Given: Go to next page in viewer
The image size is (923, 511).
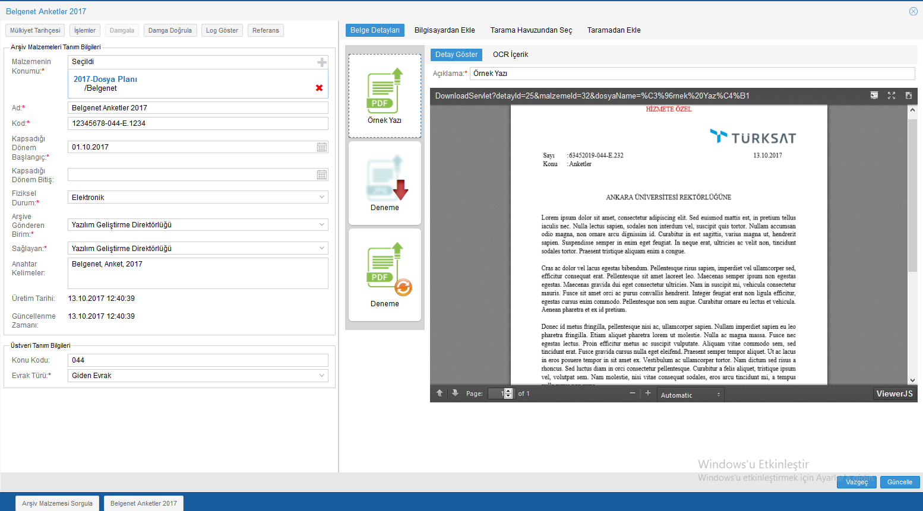Looking at the screenshot, I should pos(455,393).
